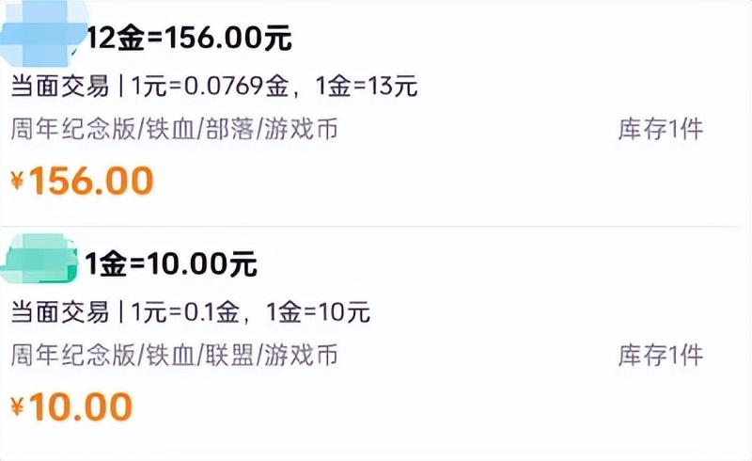Select 当面交易 label in the 1金 listing
The image size is (752, 461).
[x=57, y=311]
